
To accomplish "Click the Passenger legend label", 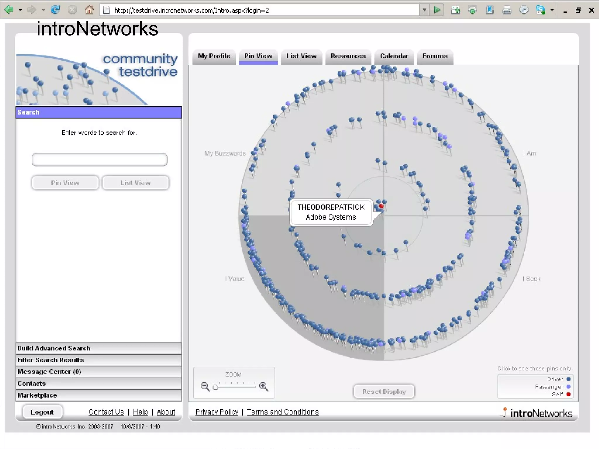I will (549, 387).
